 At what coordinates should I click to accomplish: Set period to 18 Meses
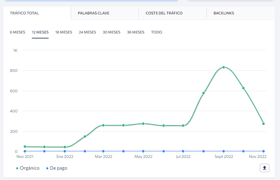pyautogui.click(x=64, y=32)
